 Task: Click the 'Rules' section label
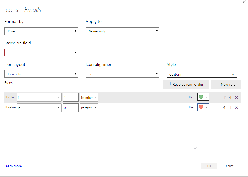coord(8,83)
